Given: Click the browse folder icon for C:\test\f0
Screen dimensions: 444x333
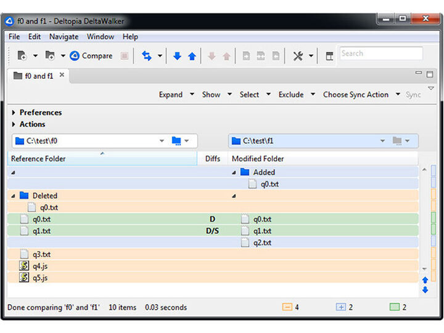Looking at the screenshot, I should pyautogui.click(x=176, y=141).
